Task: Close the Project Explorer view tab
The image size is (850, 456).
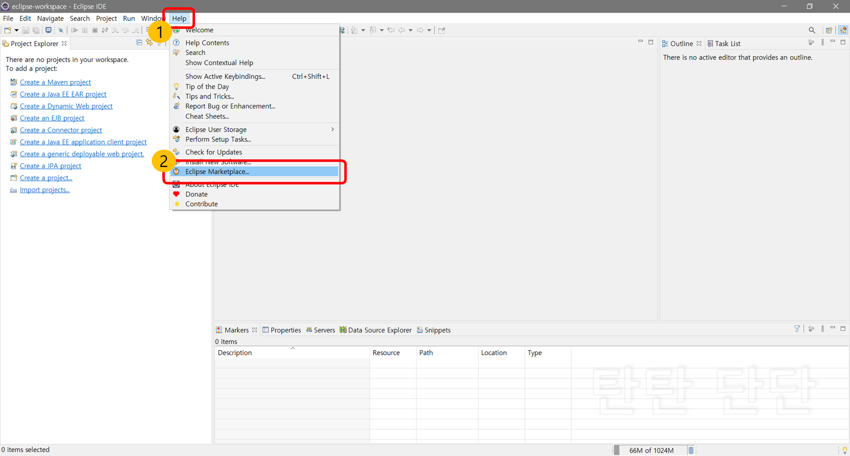Action: click(64, 43)
